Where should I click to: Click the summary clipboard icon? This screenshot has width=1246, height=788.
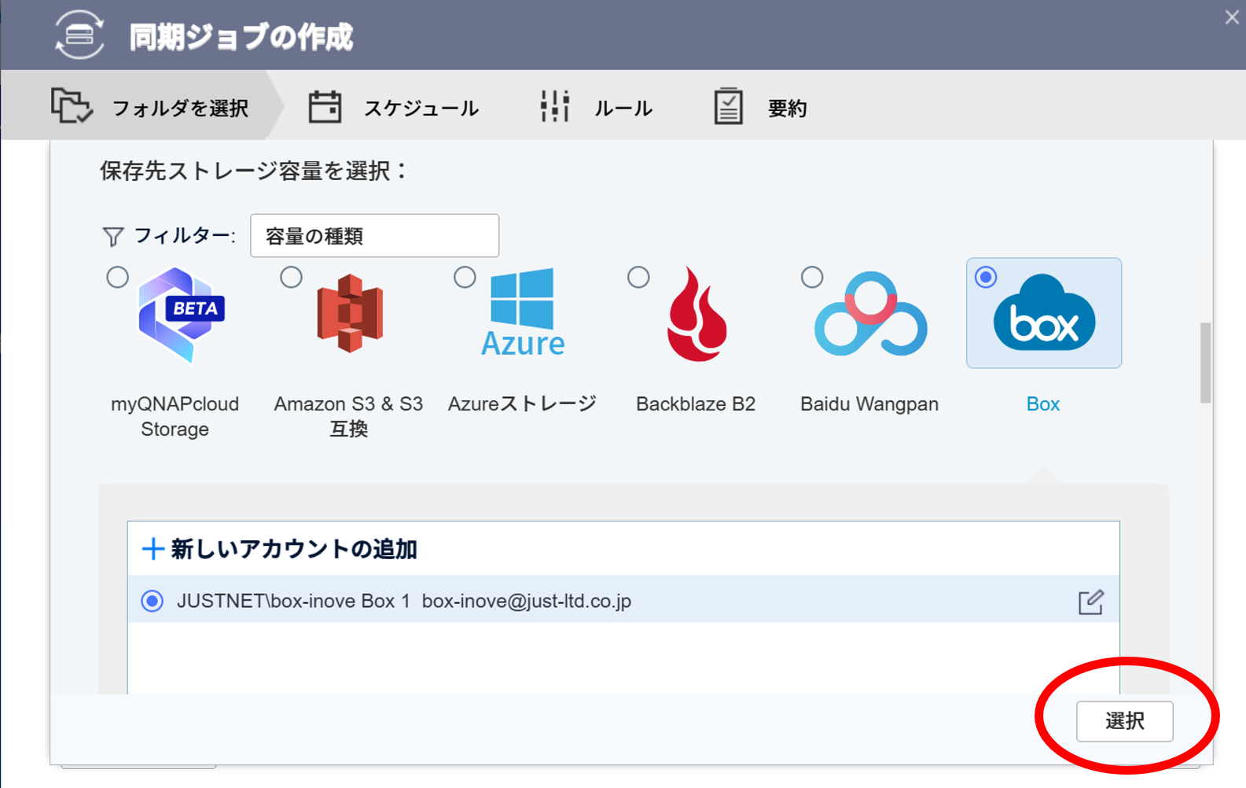[728, 106]
